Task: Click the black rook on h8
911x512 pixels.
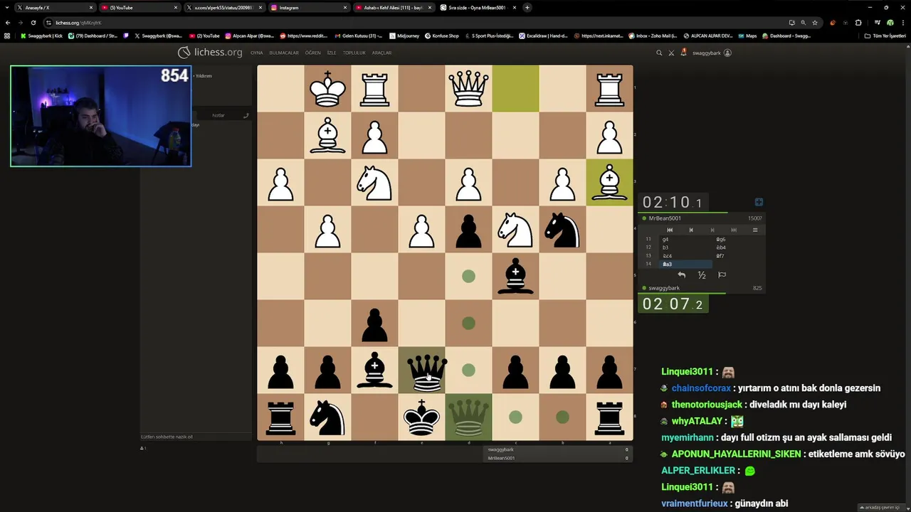Action: 280,417
